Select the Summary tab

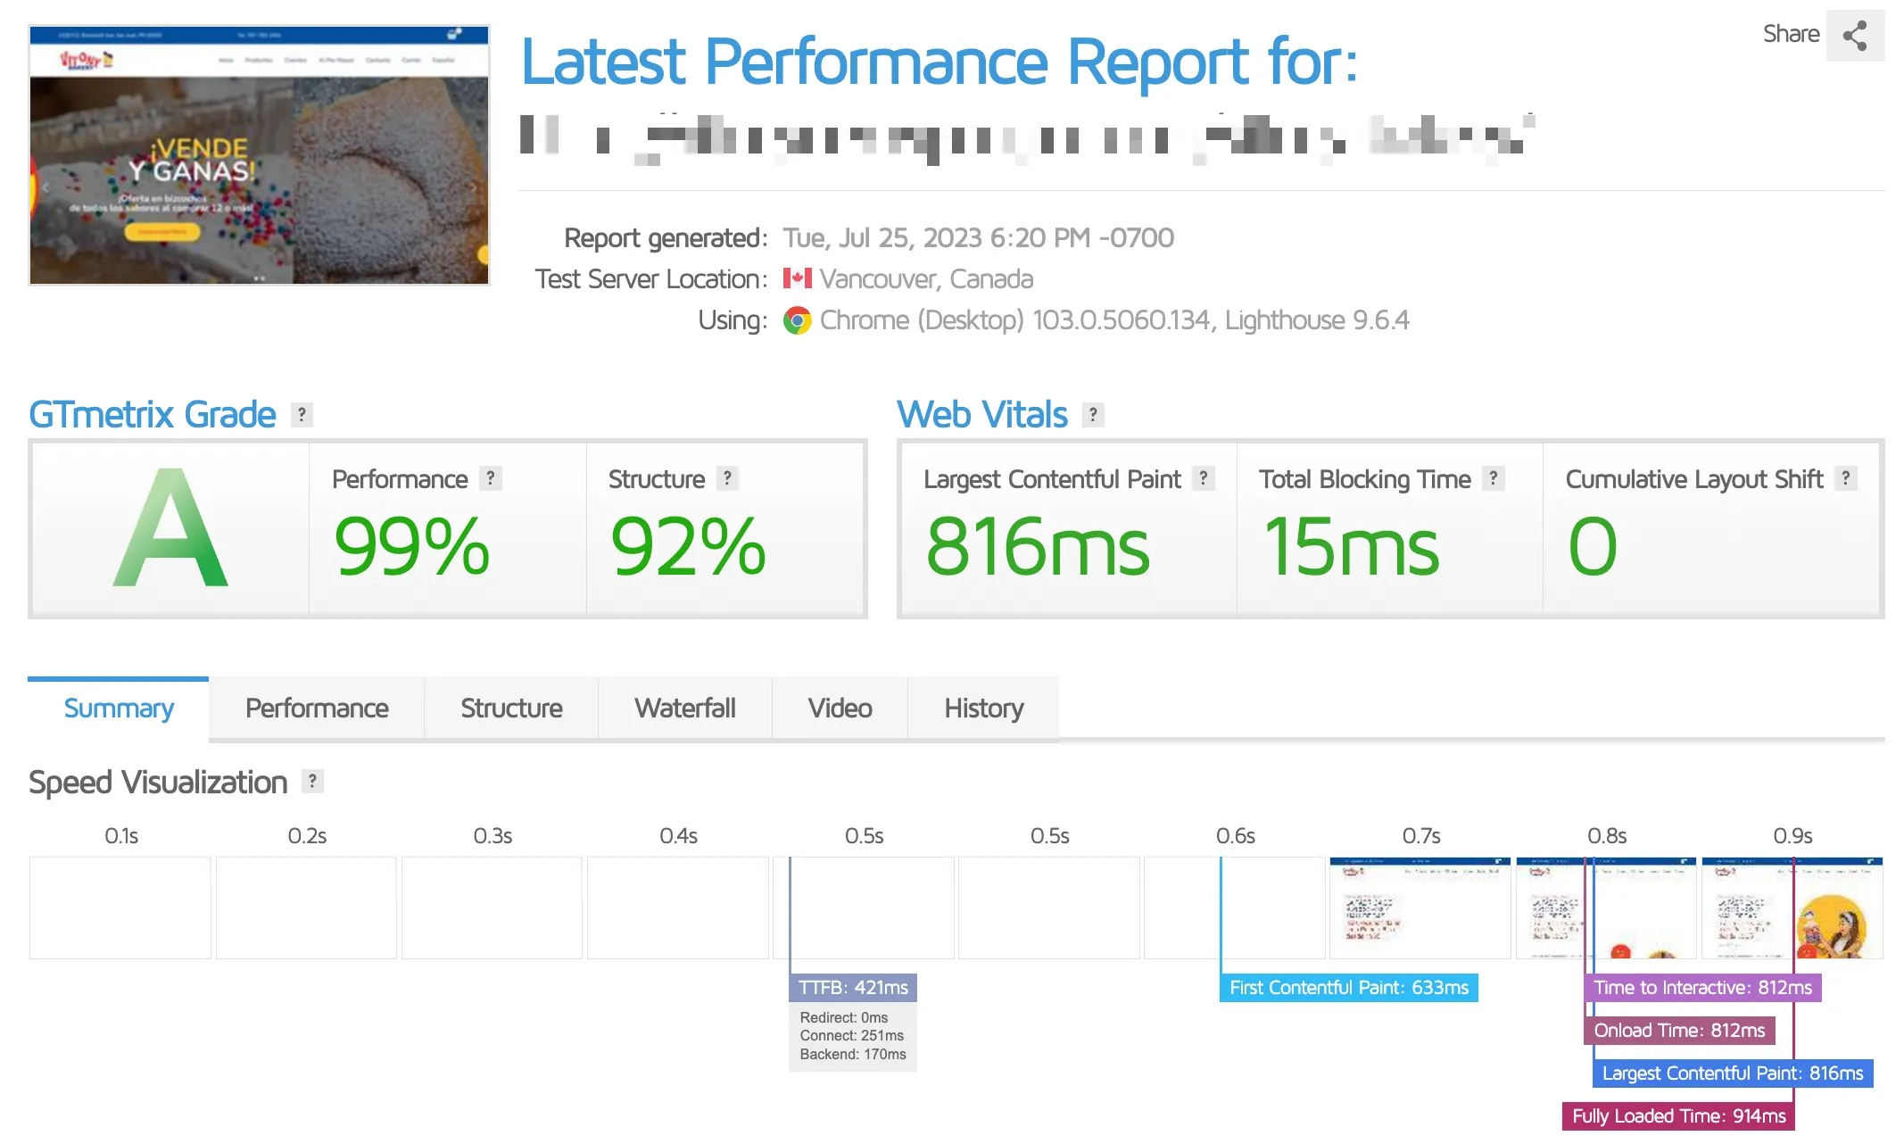[x=119, y=709]
